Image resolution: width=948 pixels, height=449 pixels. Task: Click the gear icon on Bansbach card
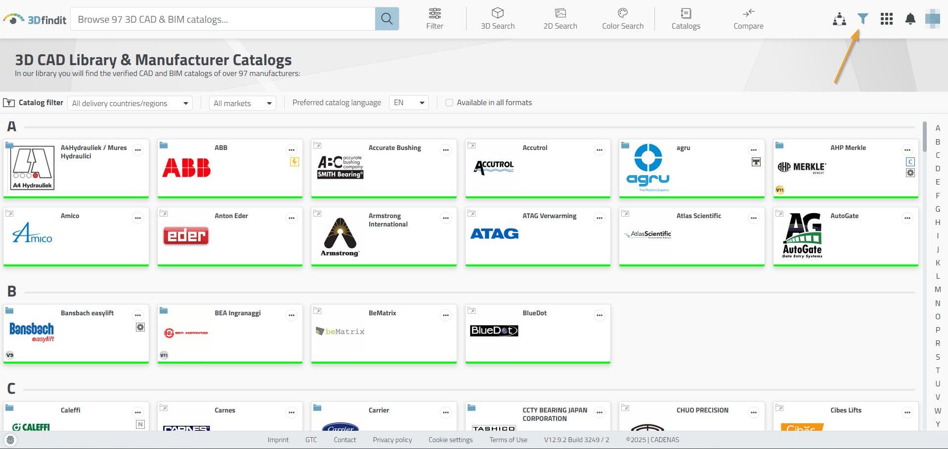(140, 327)
